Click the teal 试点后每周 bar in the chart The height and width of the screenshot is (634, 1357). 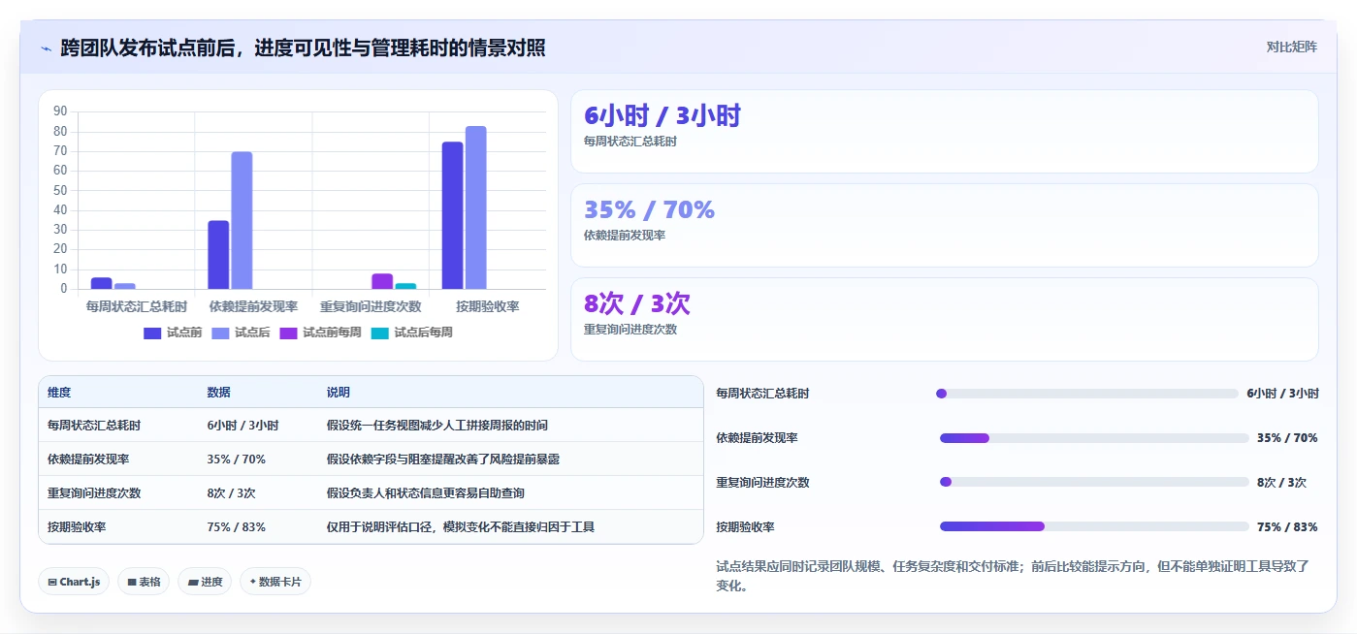coord(405,286)
